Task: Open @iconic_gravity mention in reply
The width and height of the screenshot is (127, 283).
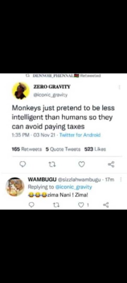Action: tap(73, 187)
